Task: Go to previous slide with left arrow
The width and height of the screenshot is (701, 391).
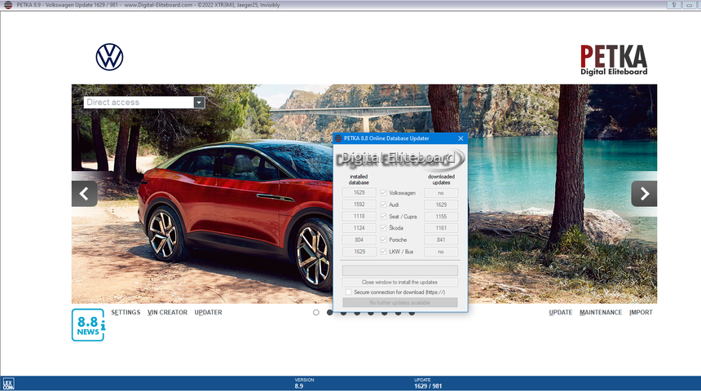Action: 85,194
